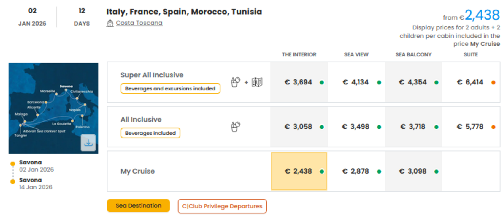Click the from €2,438 headline price
Screen dimensions: 503x220
tap(482, 15)
